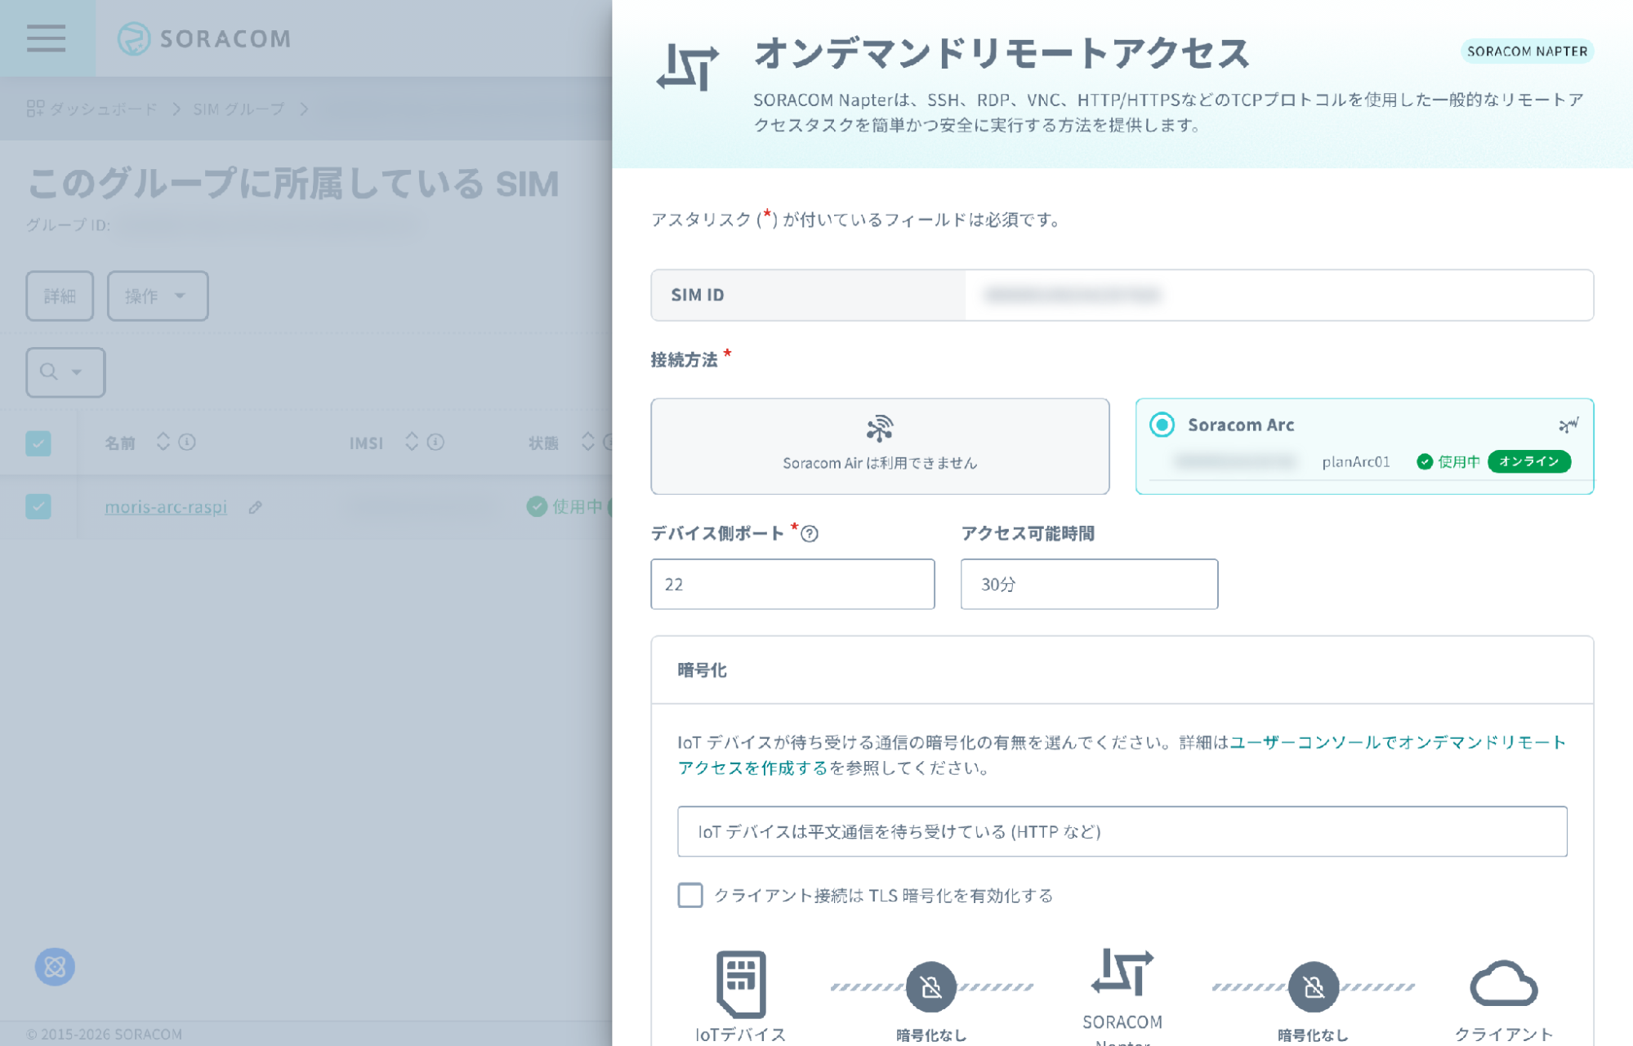Click the IoTデバイス SIM card icon

[741, 984]
